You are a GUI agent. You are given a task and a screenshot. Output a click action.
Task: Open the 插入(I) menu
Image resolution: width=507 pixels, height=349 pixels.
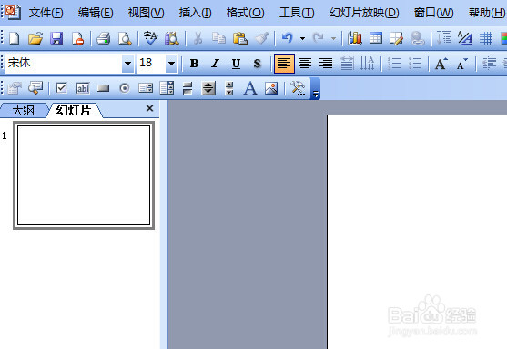point(196,13)
